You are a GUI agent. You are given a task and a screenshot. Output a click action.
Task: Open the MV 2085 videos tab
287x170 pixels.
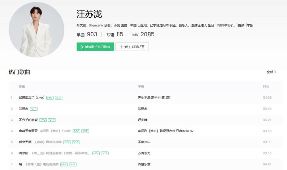pyautogui.click(x=143, y=35)
